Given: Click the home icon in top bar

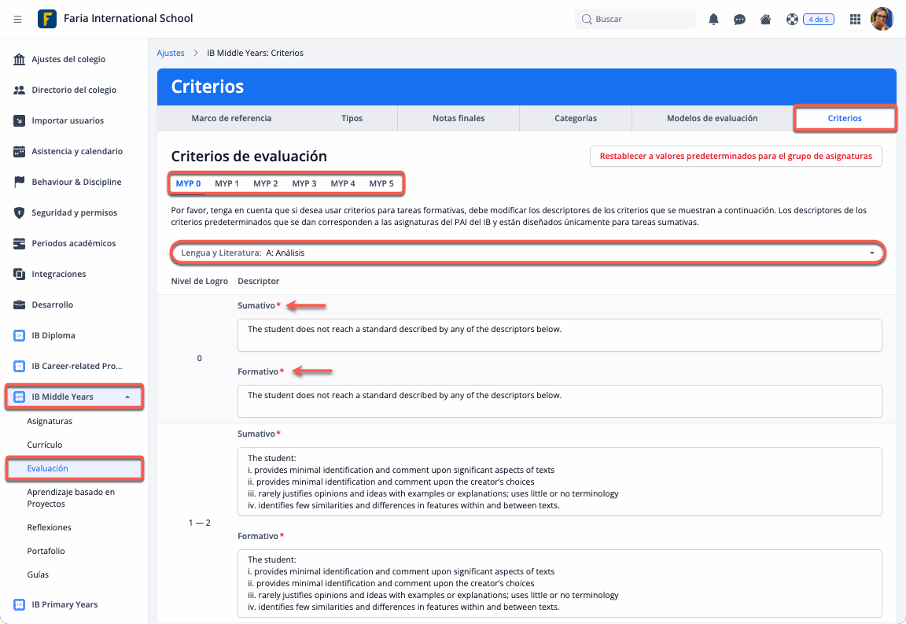Looking at the screenshot, I should pyautogui.click(x=765, y=19).
